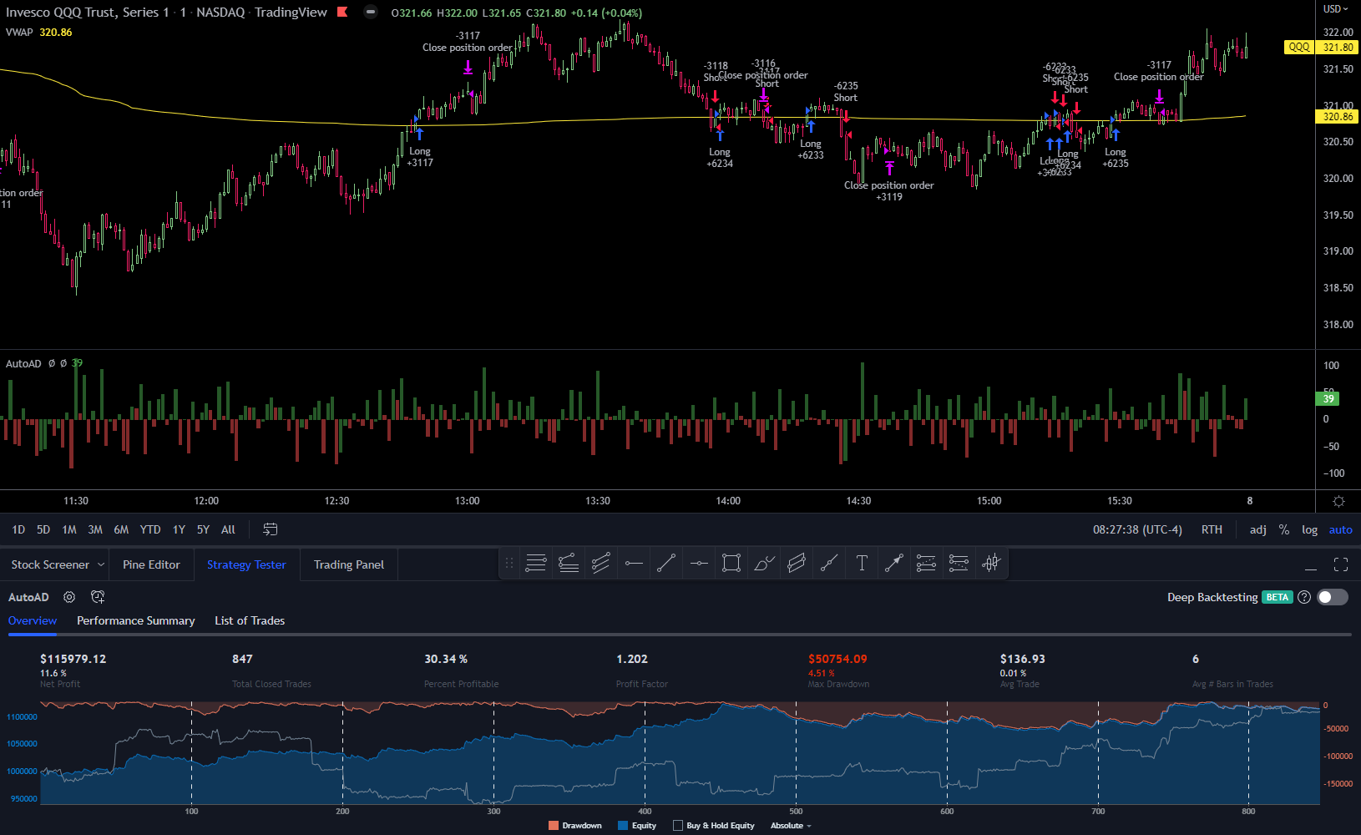This screenshot has width=1361, height=835.
Task: Click the red flag next to TradingView title
Action: 342,12
